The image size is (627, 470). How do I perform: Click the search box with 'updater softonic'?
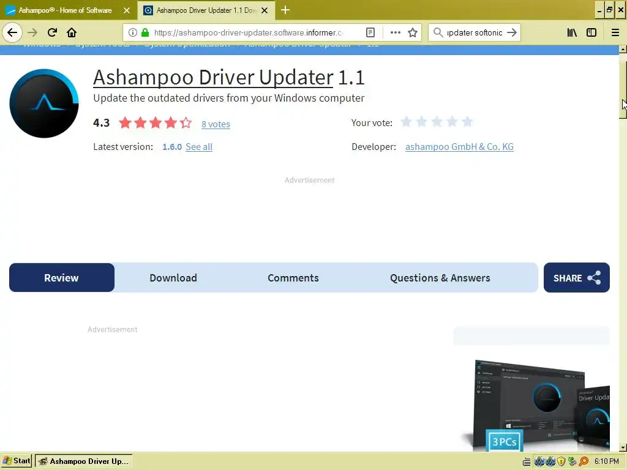pos(474,32)
